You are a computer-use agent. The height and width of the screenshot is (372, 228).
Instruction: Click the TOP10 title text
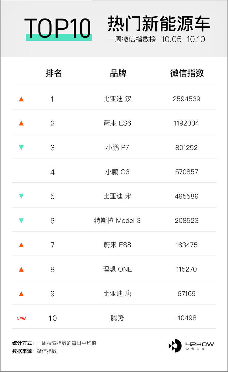tap(58, 28)
